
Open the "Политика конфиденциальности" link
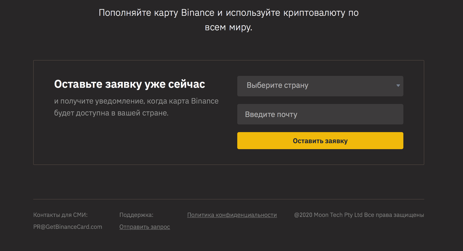232,215
